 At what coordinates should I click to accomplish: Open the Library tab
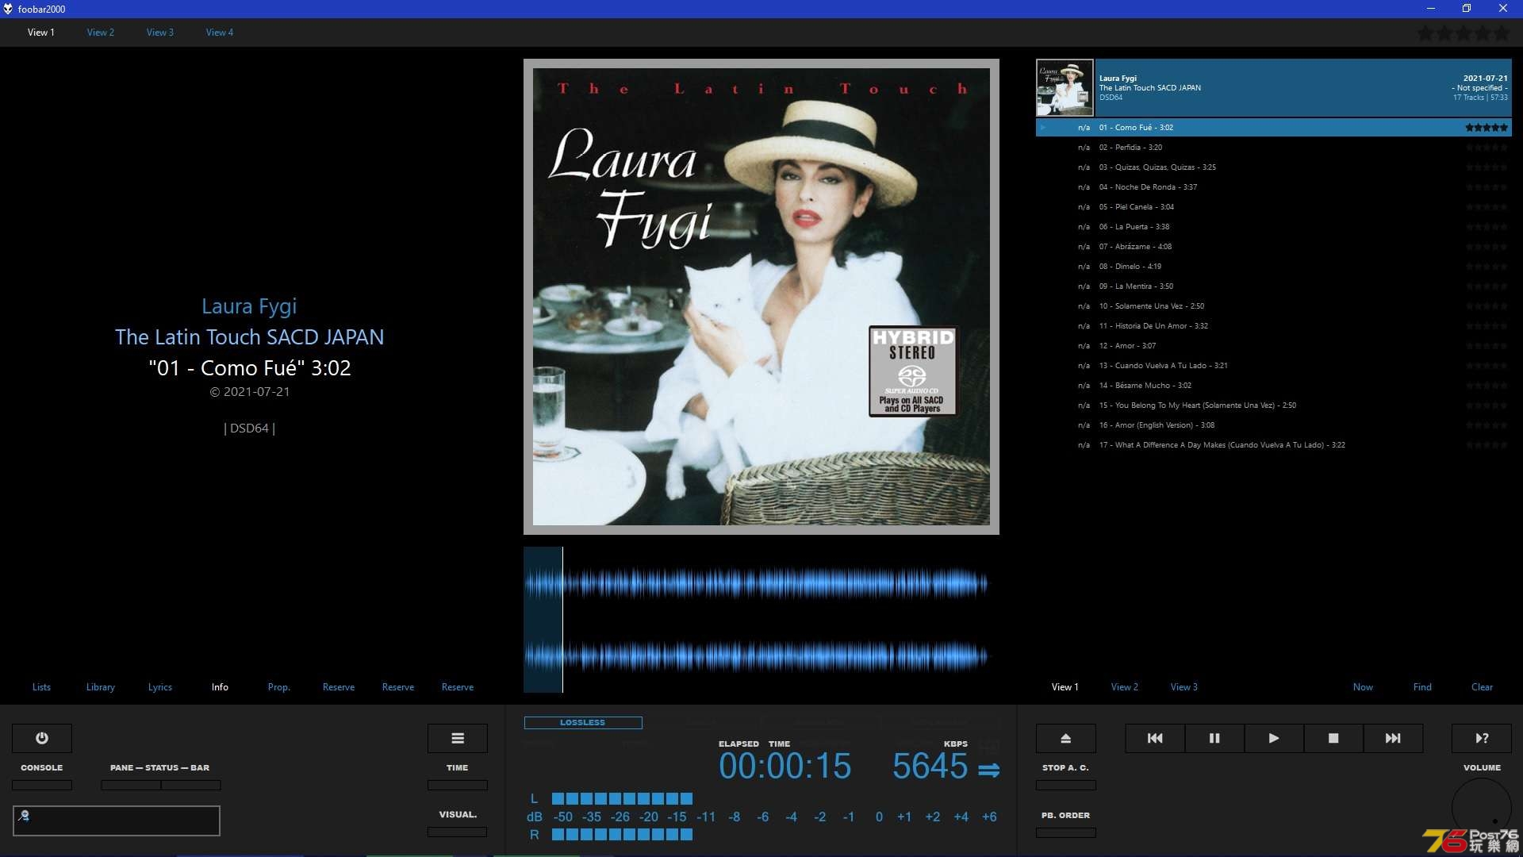tap(101, 687)
